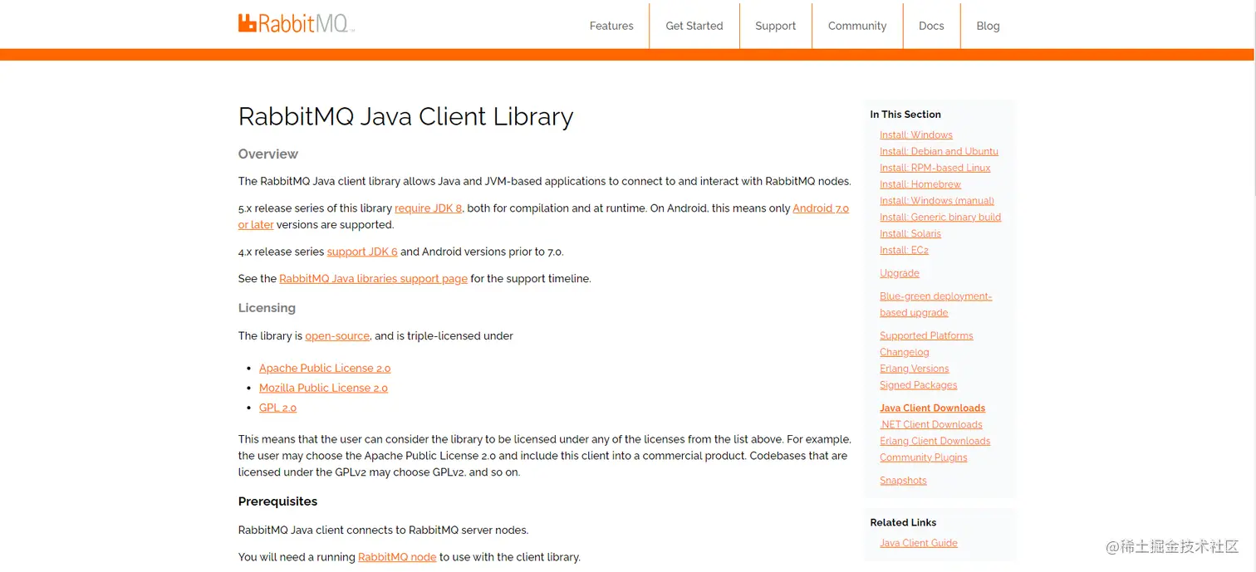Click the RabbitMQ logo
This screenshot has width=1256, height=572.
296,23
